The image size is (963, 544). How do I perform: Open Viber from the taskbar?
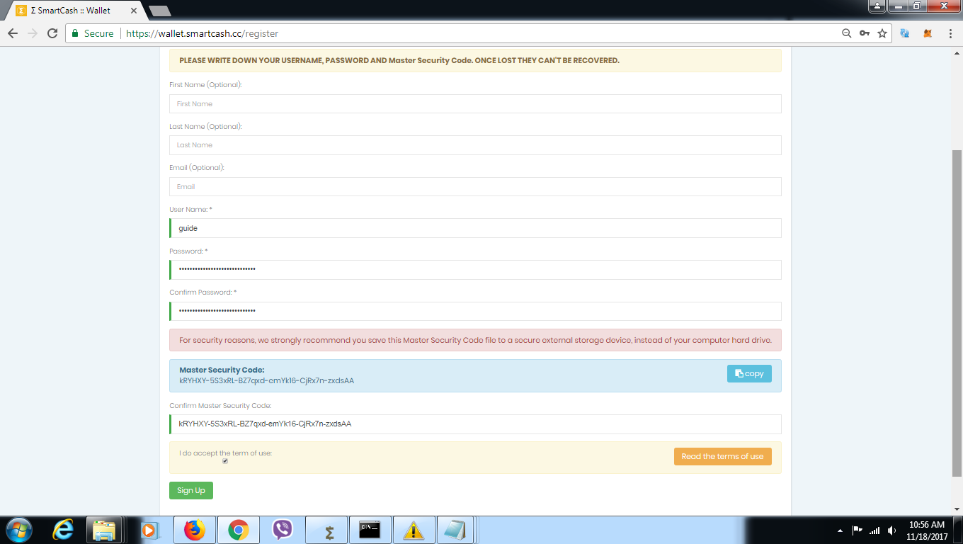click(283, 530)
